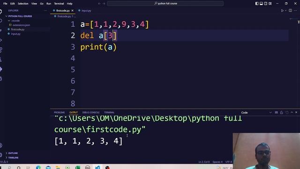Open the Extensions view in activity bar
Viewport: 300px width, 169px height.
pyautogui.click(x=1, y=50)
